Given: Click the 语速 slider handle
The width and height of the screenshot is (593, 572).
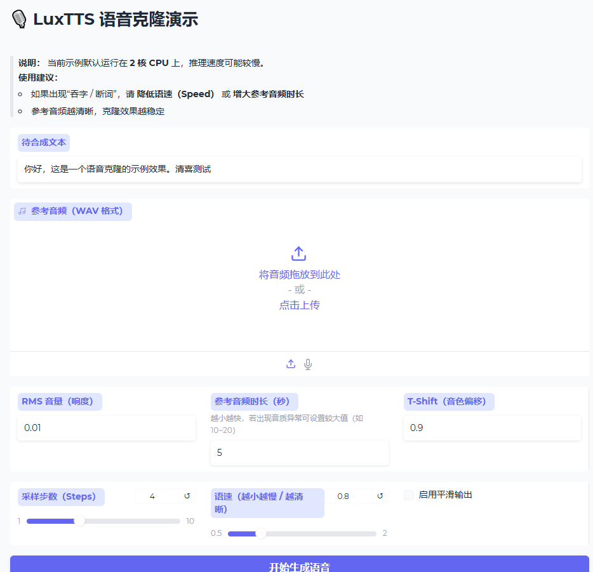Looking at the screenshot, I should pos(260,534).
